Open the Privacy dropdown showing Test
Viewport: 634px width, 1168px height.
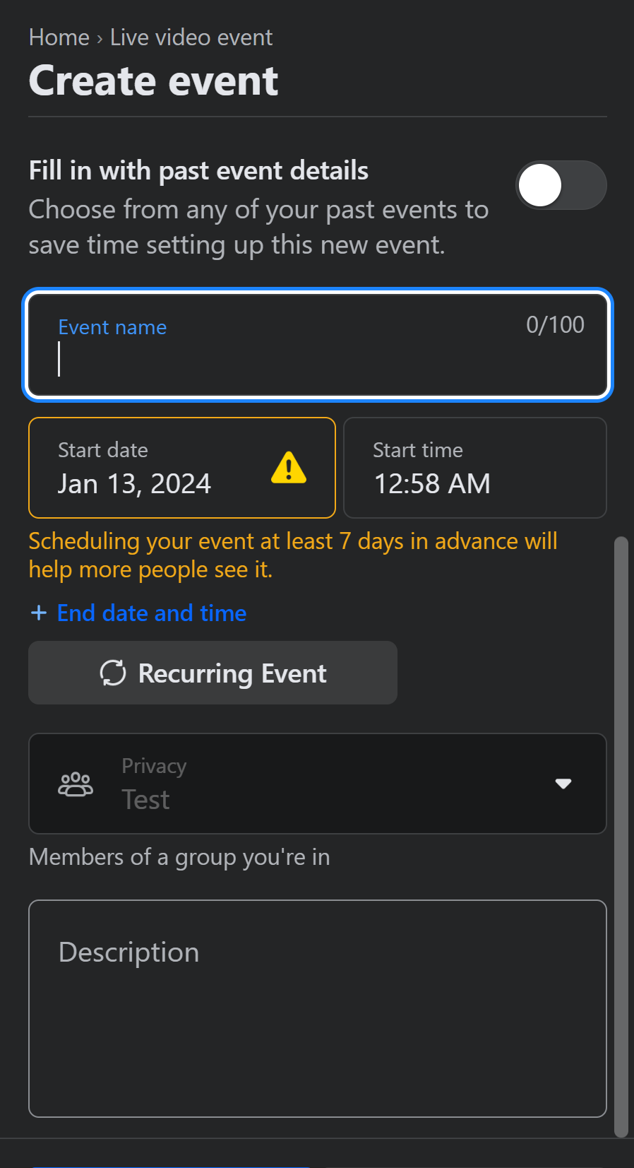(317, 784)
